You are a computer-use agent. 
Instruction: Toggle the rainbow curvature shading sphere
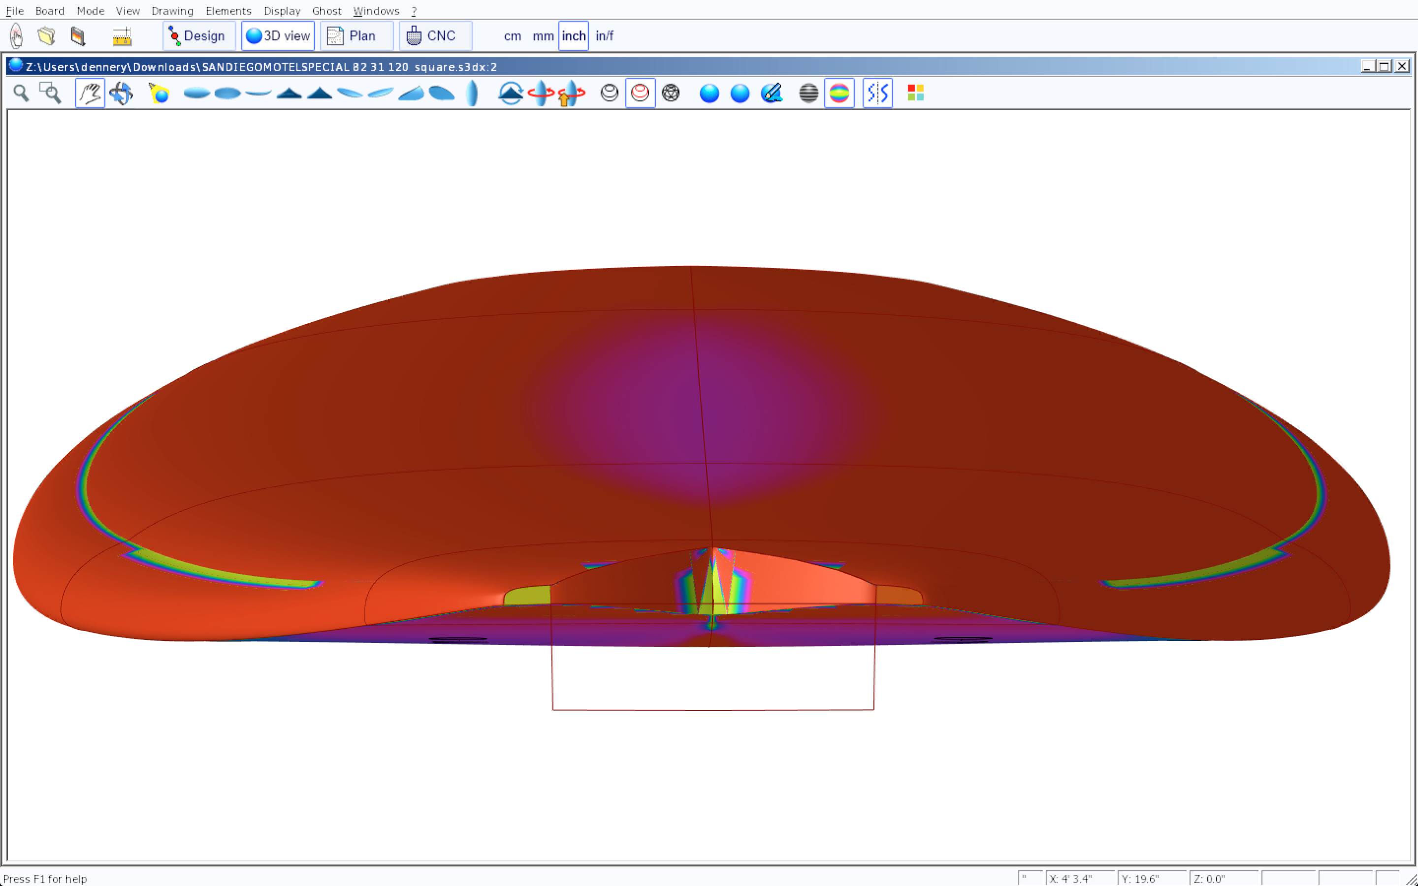point(839,93)
